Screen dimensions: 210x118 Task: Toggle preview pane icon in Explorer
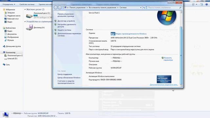coord(201,4)
